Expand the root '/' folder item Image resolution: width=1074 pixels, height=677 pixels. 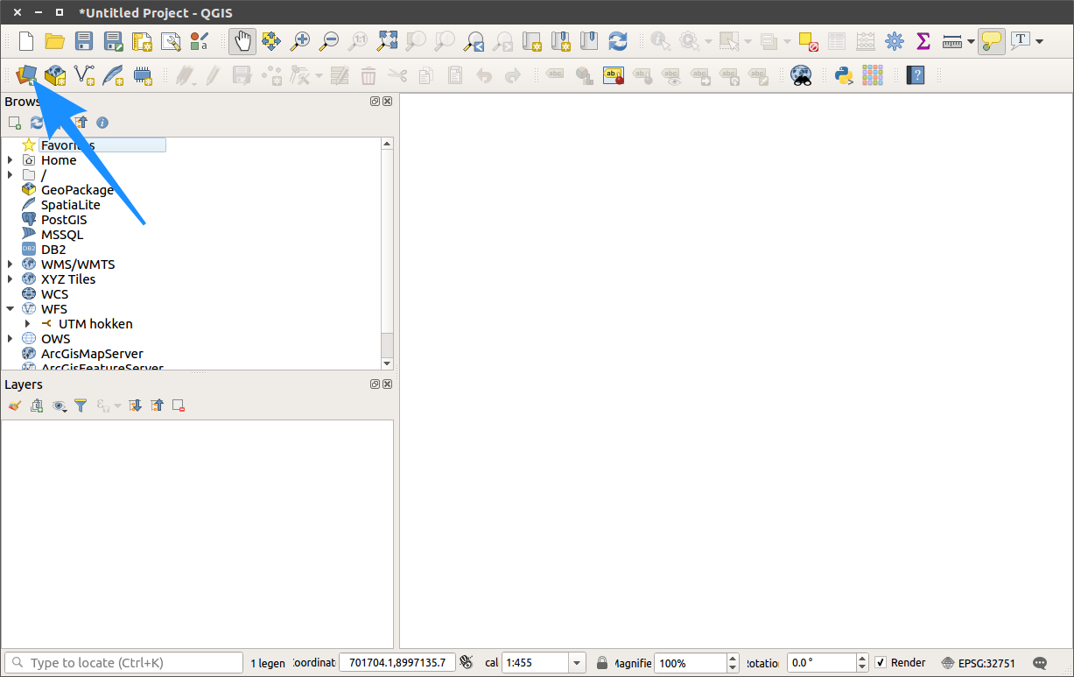[10, 175]
